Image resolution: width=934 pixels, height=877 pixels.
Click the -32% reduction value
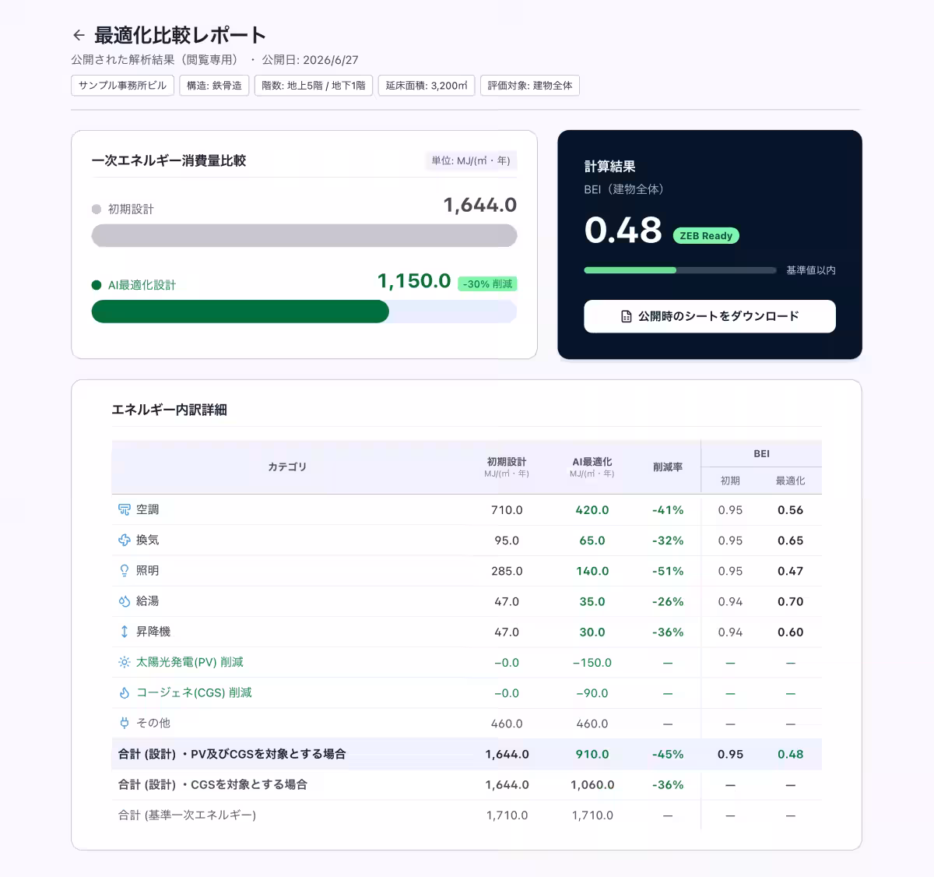(x=668, y=541)
